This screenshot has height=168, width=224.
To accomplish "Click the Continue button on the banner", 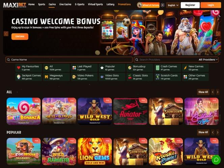I will [20, 36].
